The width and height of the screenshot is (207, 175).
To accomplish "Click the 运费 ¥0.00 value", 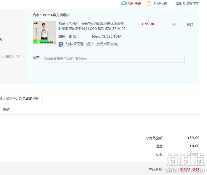I will 194,146.
